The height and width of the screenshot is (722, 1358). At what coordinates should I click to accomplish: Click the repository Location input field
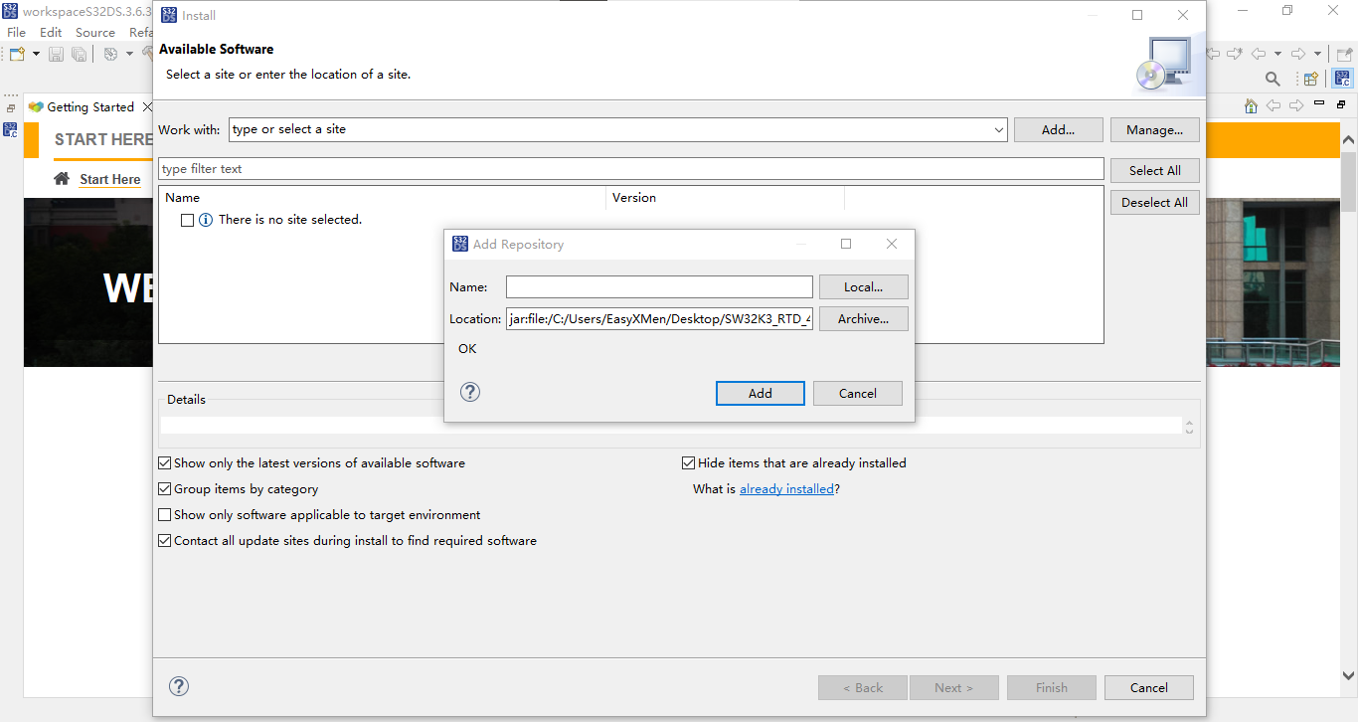659,318
